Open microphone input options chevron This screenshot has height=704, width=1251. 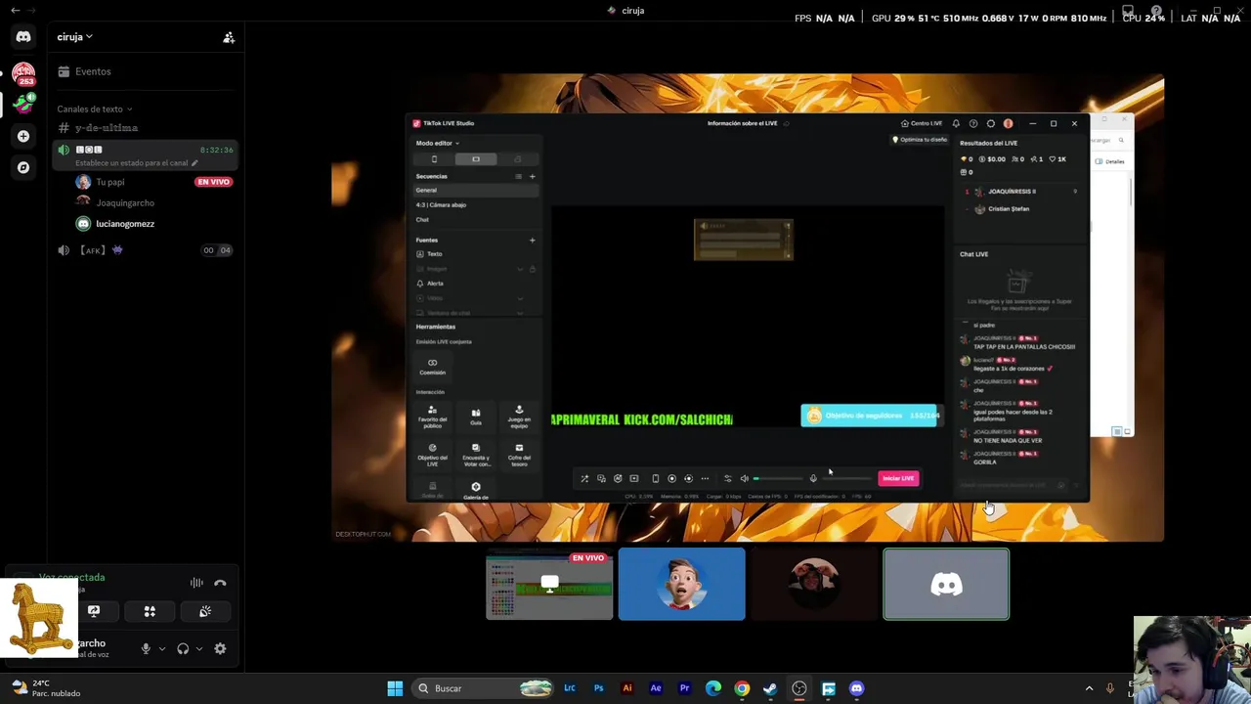161,648
